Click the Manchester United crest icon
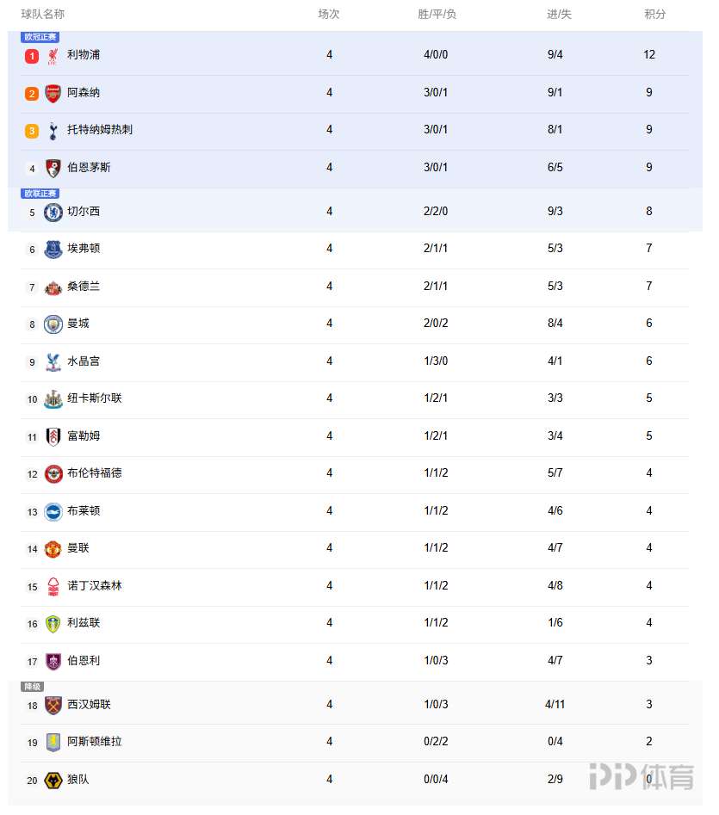The width and height of the screenshot is (719, 815). point(53,549)
